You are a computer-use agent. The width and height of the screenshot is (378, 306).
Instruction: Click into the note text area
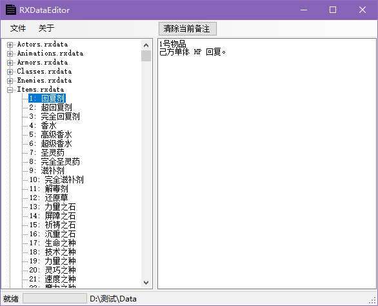click(267, 163)
